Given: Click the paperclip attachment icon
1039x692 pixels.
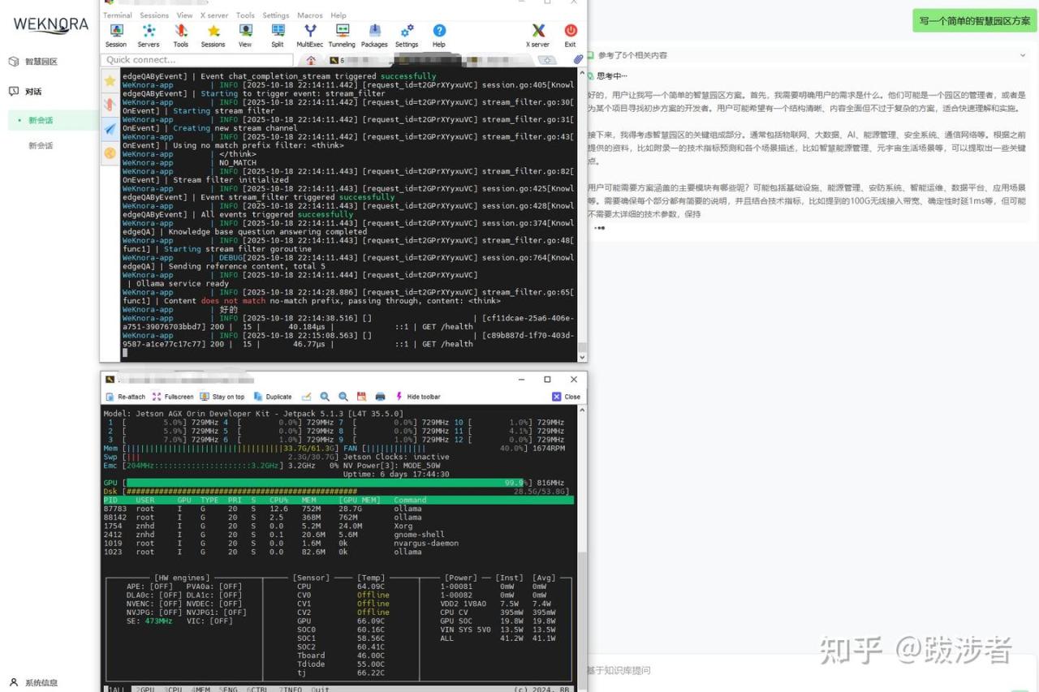Looking at the screenshot, I should (578, 59).
